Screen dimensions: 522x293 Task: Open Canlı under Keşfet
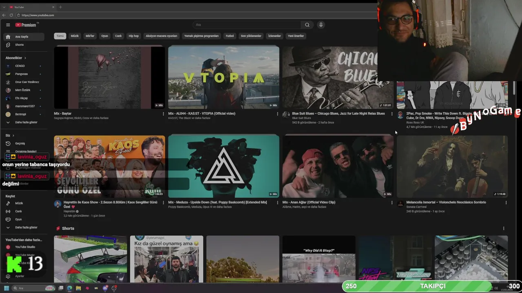(x=23, y=211)
